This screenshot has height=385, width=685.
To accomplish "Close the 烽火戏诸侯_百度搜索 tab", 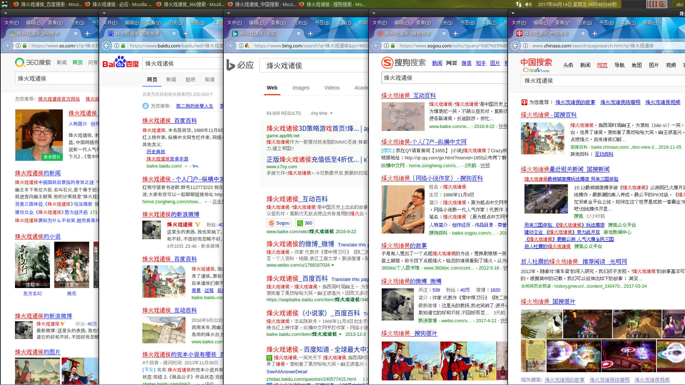I will coord(174,34).
